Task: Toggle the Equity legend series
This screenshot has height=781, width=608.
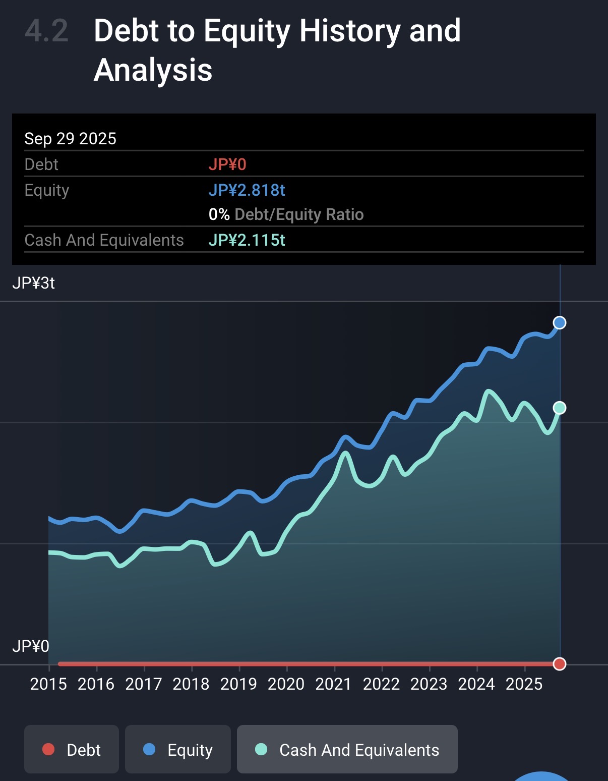Action: click(177, 749)
